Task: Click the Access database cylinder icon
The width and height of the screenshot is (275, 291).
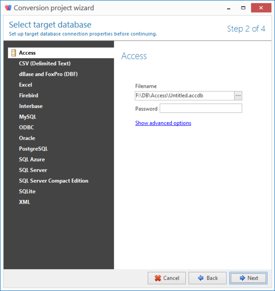Action: [14, 53]
